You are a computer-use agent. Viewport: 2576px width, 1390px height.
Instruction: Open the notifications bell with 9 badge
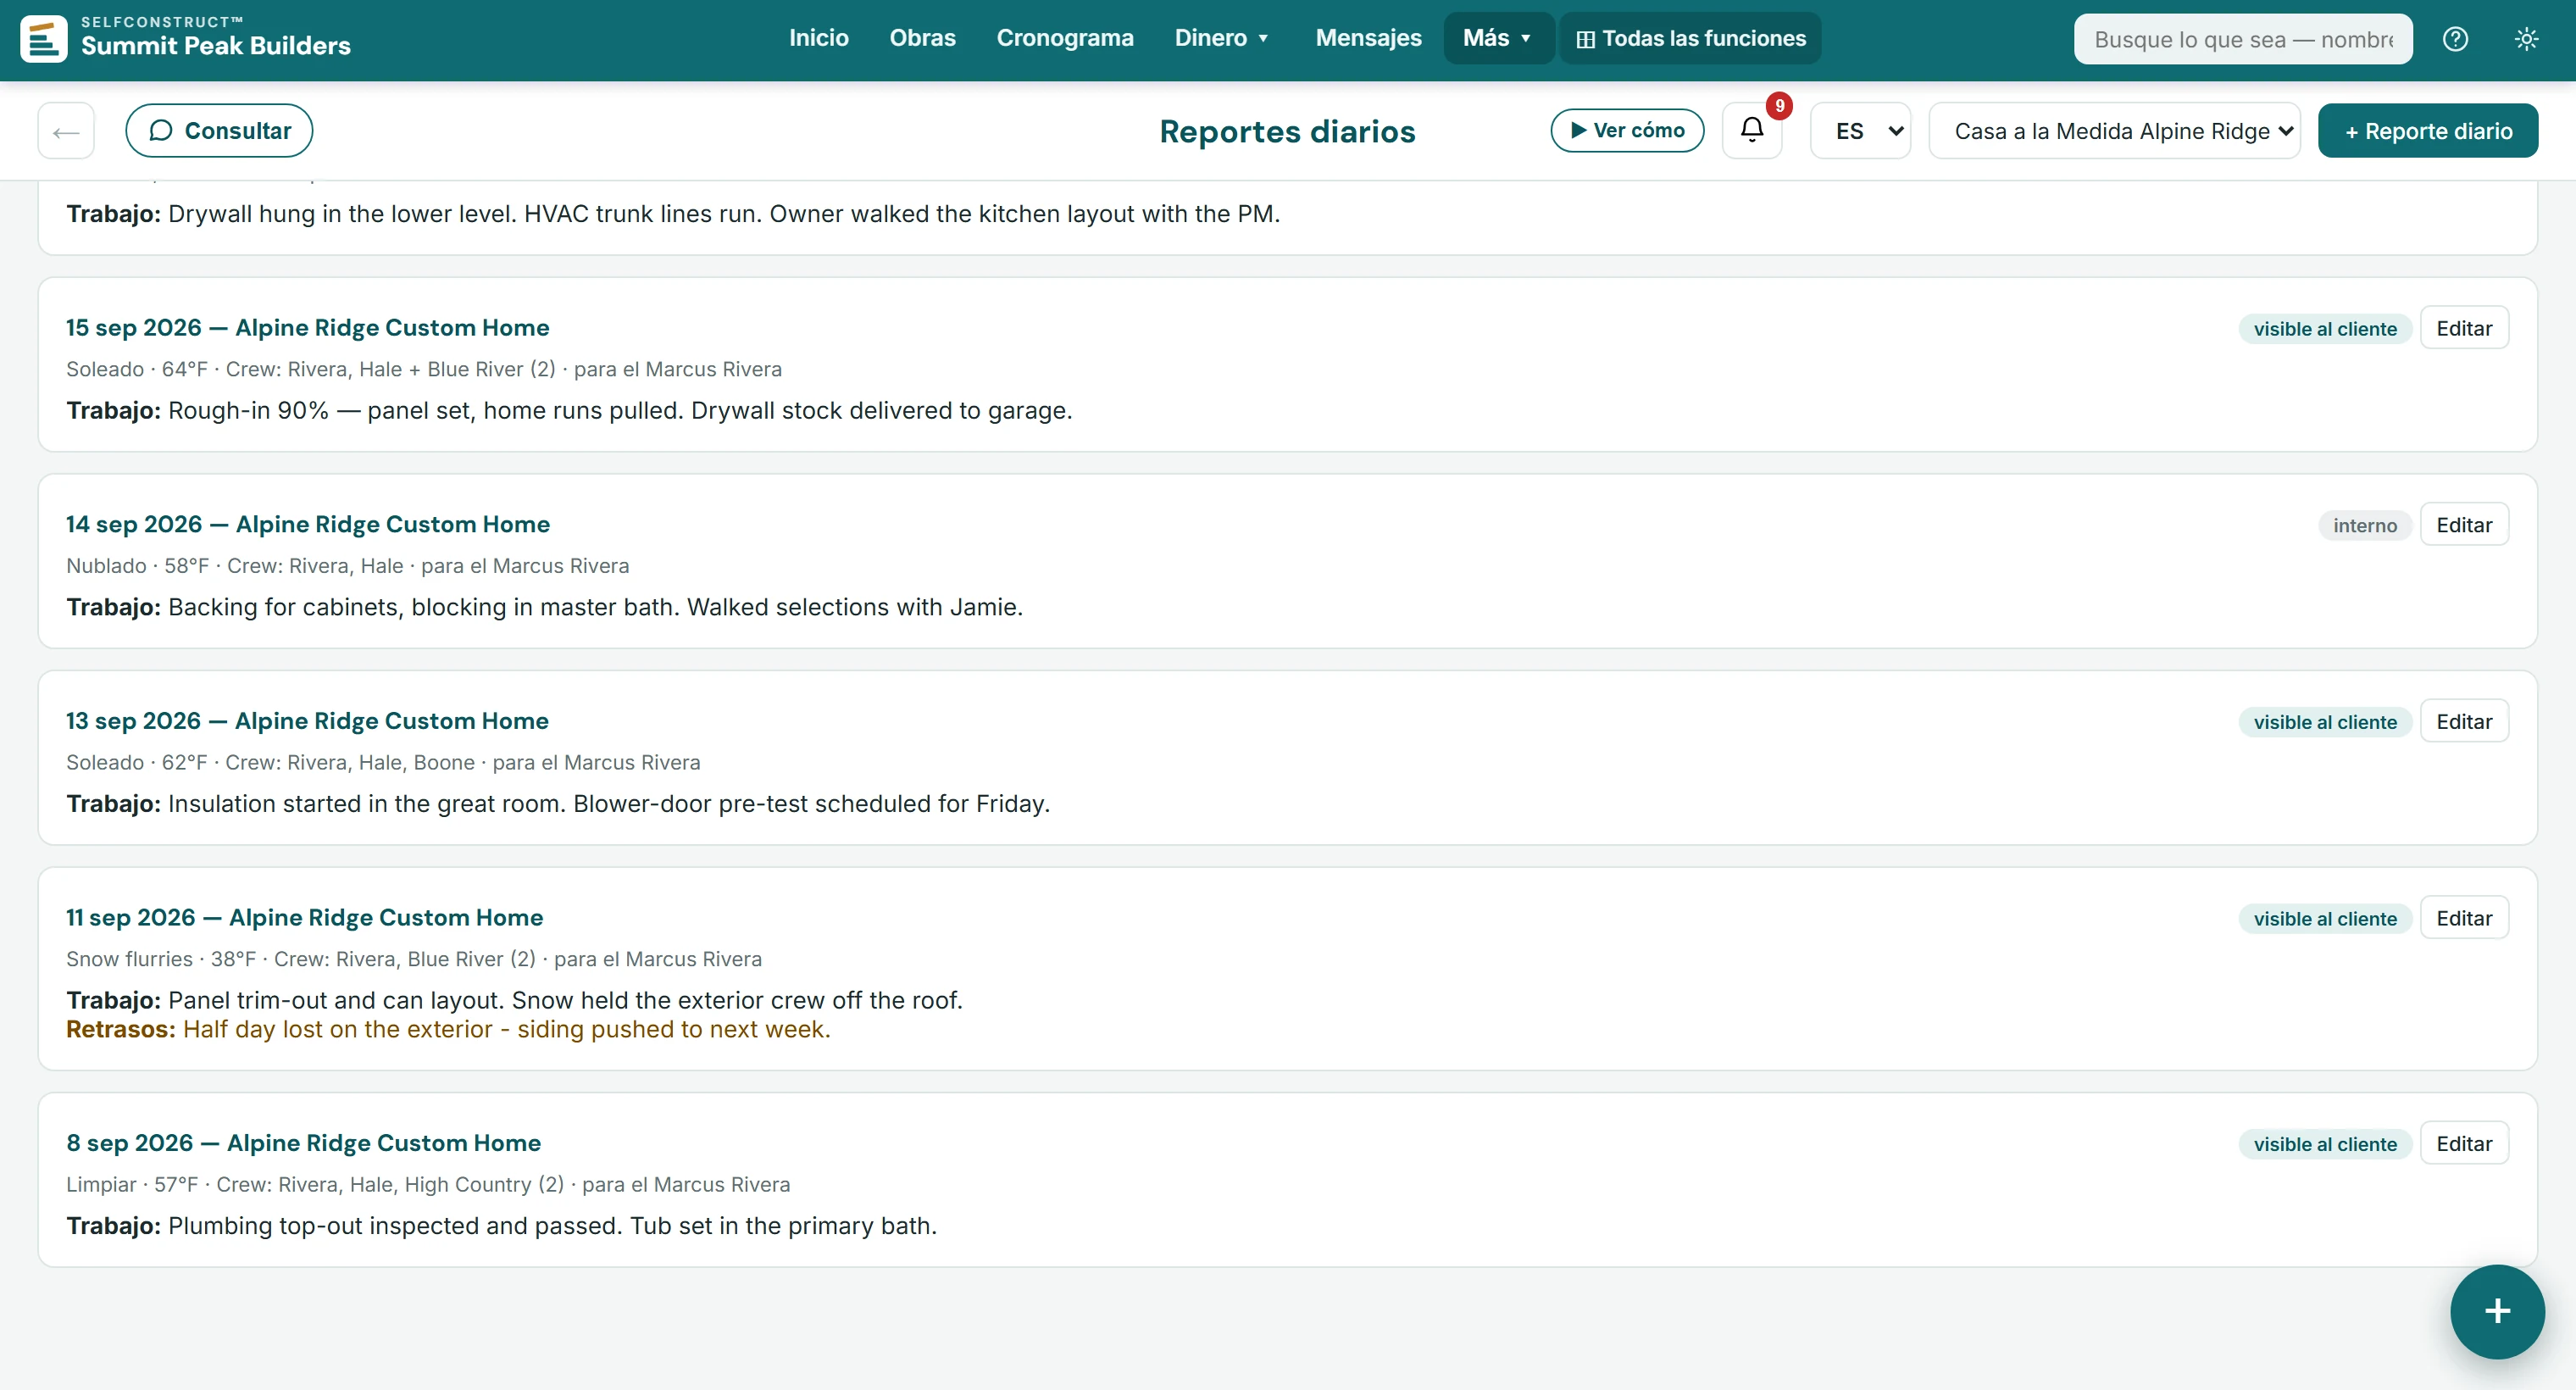[1752, 130]
